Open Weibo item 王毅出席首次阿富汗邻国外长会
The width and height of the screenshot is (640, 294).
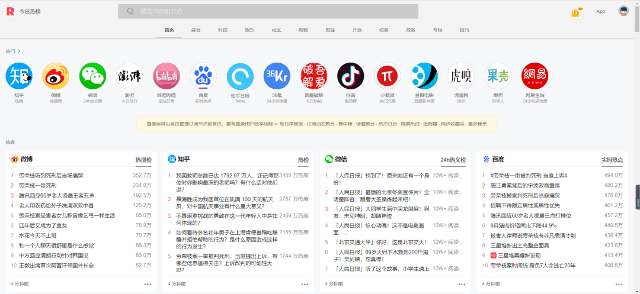[x=56, y=266]
